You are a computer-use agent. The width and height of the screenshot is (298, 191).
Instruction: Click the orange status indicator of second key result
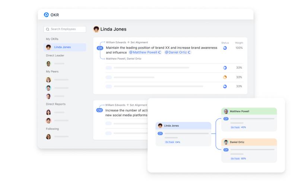(x=225, y=77)
